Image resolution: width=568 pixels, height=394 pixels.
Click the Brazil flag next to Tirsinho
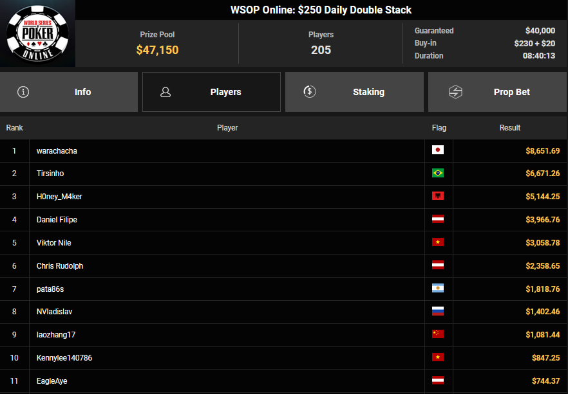tap(438, 174)
